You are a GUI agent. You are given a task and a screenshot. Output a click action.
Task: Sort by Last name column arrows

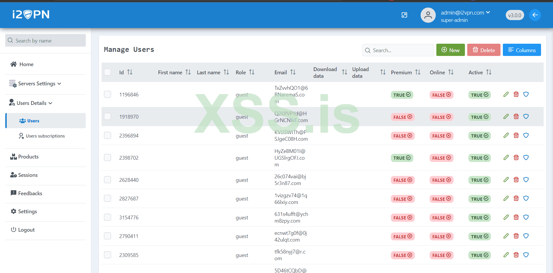point(226,72)
